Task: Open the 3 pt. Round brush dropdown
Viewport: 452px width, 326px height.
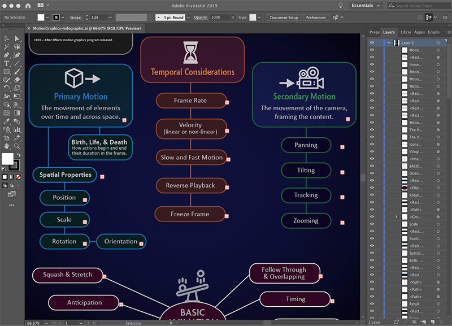Action: click(188, 18)
